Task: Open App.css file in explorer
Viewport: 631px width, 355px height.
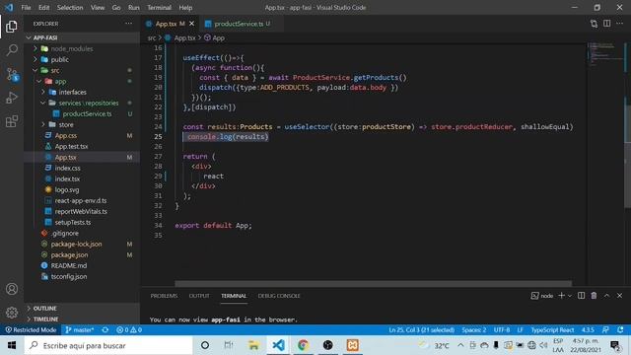Action: click(x=66, y=135)
